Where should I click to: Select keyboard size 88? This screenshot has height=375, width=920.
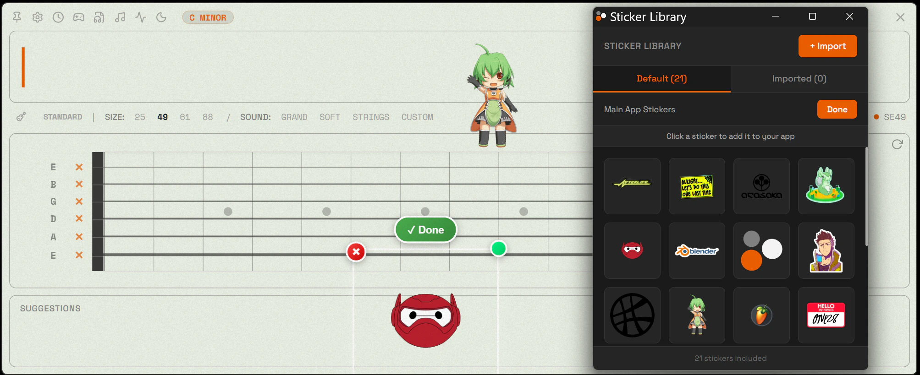click(208, 117)
